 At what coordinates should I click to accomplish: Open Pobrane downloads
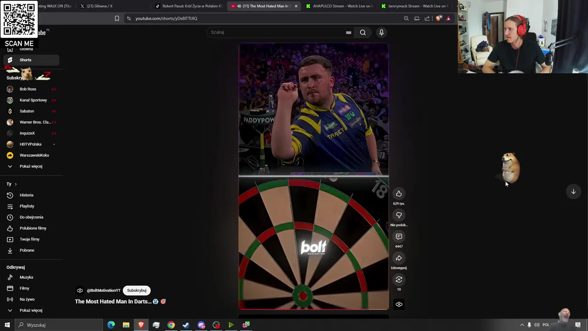click(31, 250)
